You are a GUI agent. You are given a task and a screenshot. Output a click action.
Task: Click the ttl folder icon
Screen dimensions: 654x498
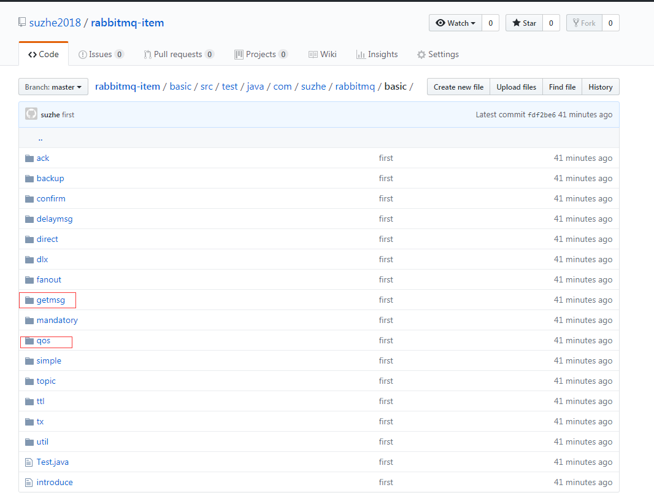coord(29,401)
